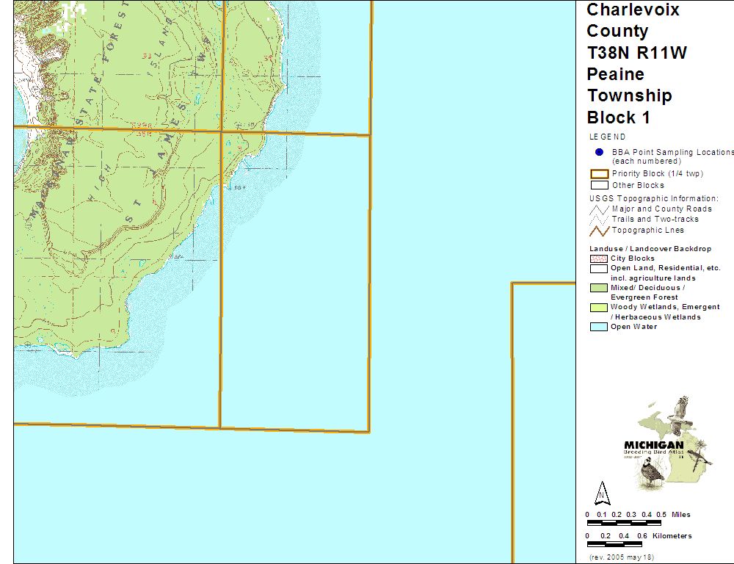Click the Open Land white swatch
734x564 pixels.
(x=599, y=269)
